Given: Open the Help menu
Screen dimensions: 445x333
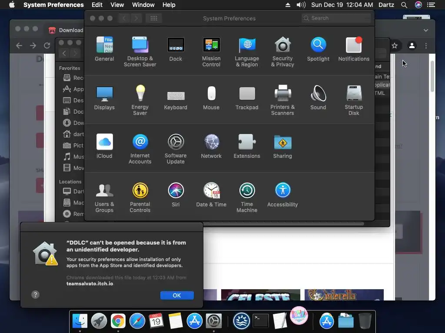Looking at the screenshot, I should (169, 5).
